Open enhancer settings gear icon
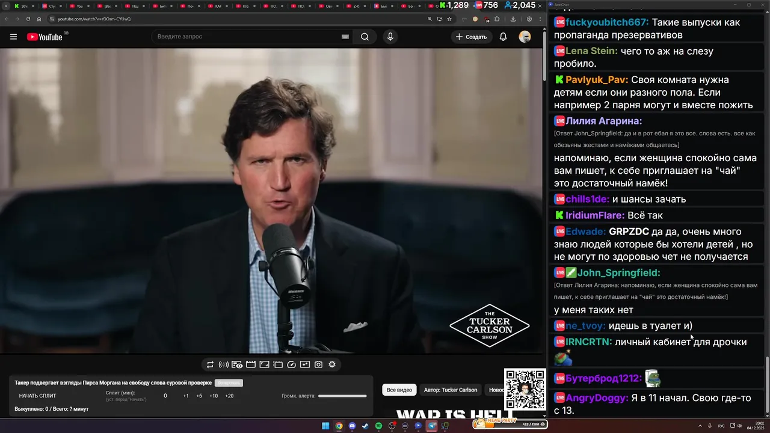 332,364
